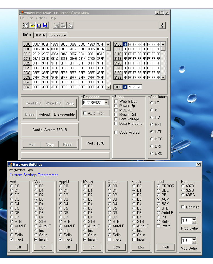
Task: Click the Custom Settings Programmer label
Action: coord(34,175)
